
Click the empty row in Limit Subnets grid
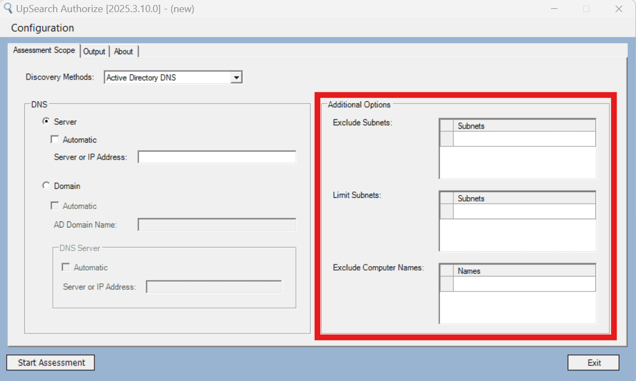tap(521, 211)
